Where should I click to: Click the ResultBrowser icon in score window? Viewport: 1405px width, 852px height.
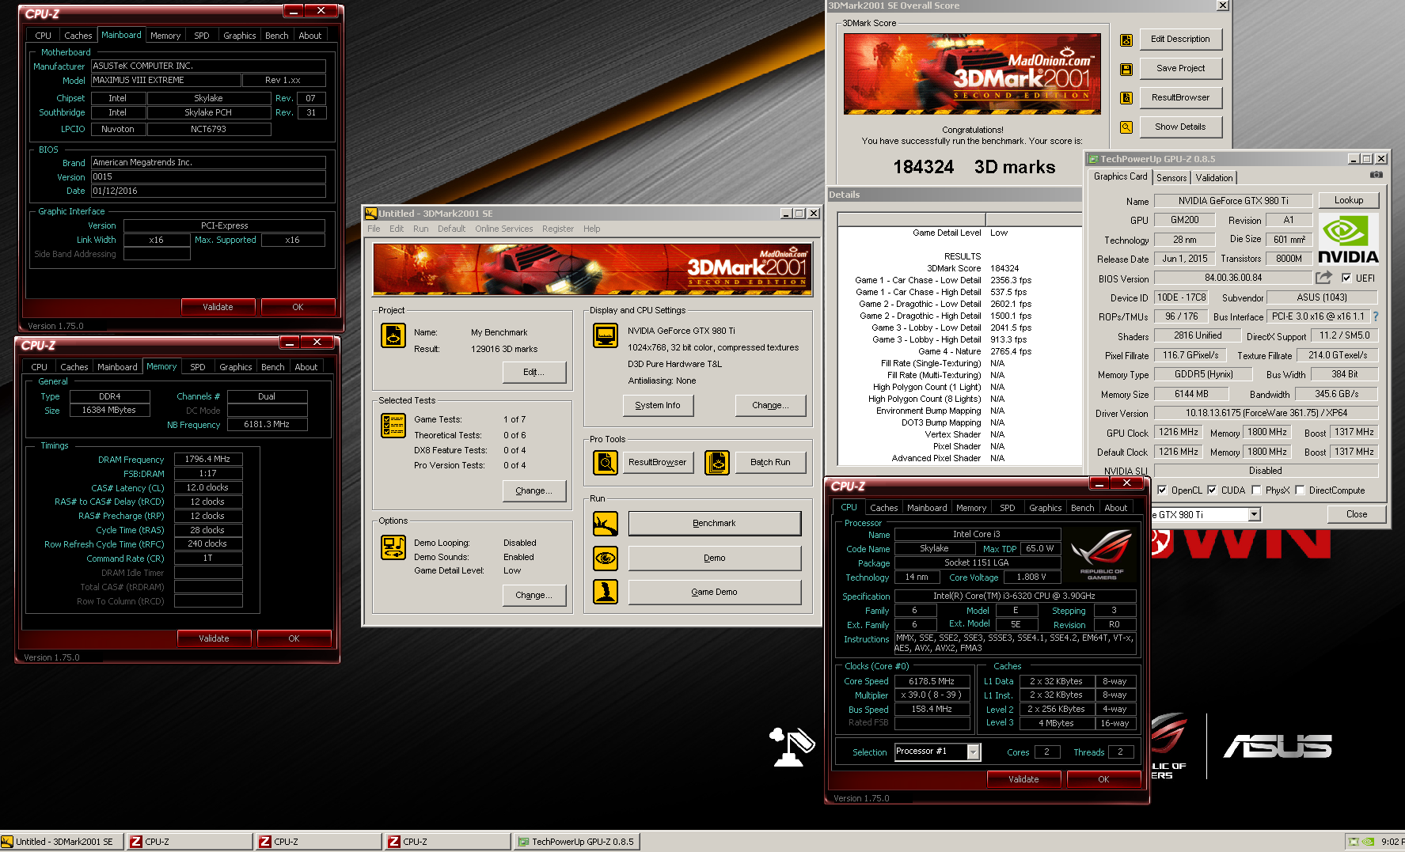1126,98
